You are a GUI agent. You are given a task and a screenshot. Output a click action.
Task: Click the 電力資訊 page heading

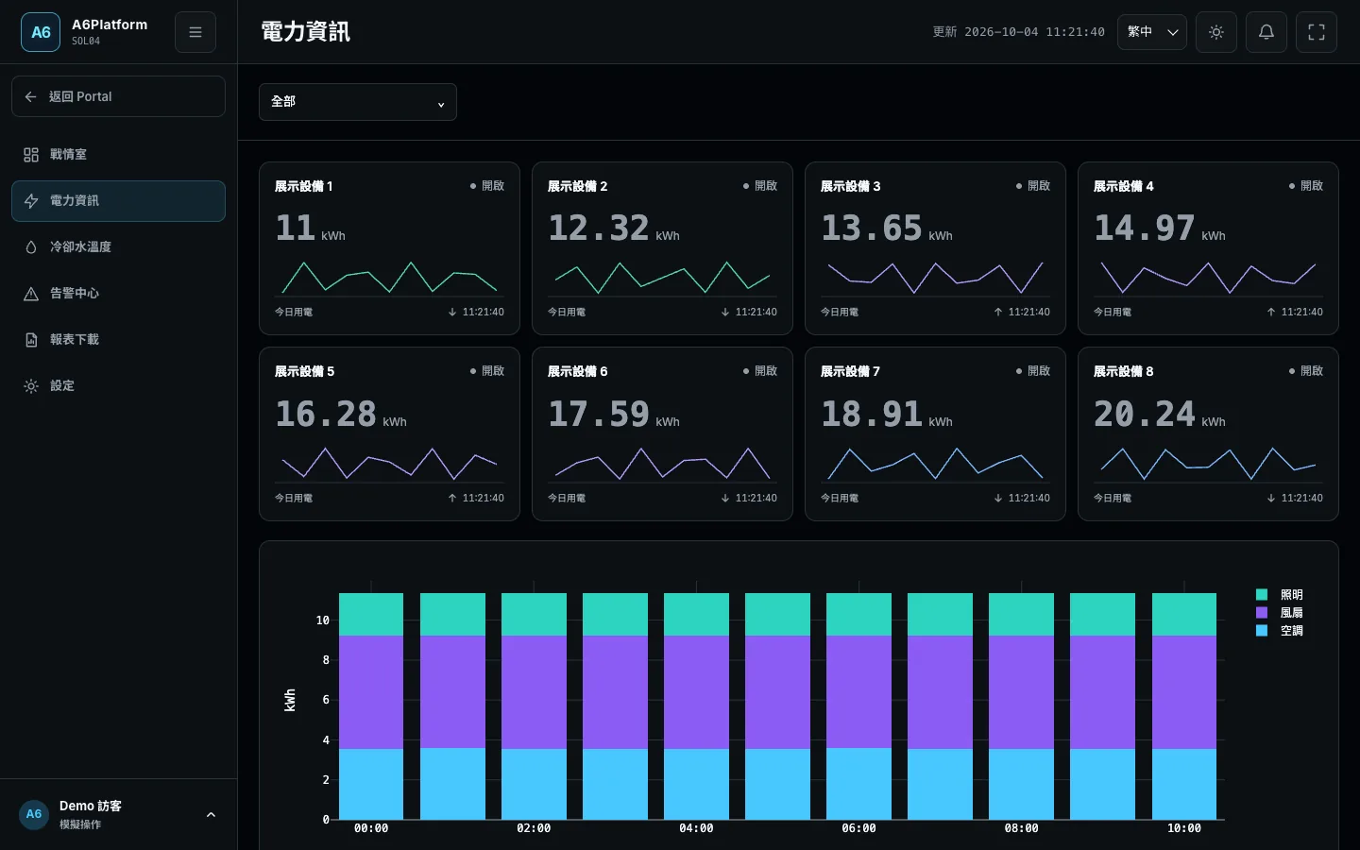click(305, 32)
